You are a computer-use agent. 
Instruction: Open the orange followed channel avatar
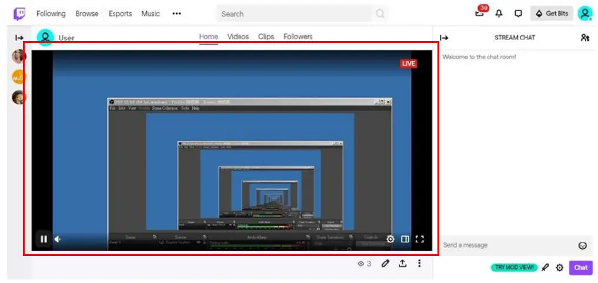point(19,78)
